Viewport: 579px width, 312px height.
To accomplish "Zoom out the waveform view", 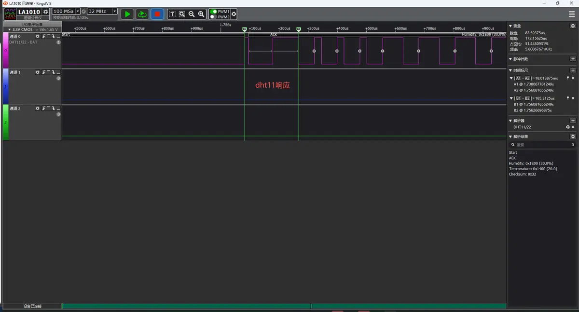I will (192, 14).
